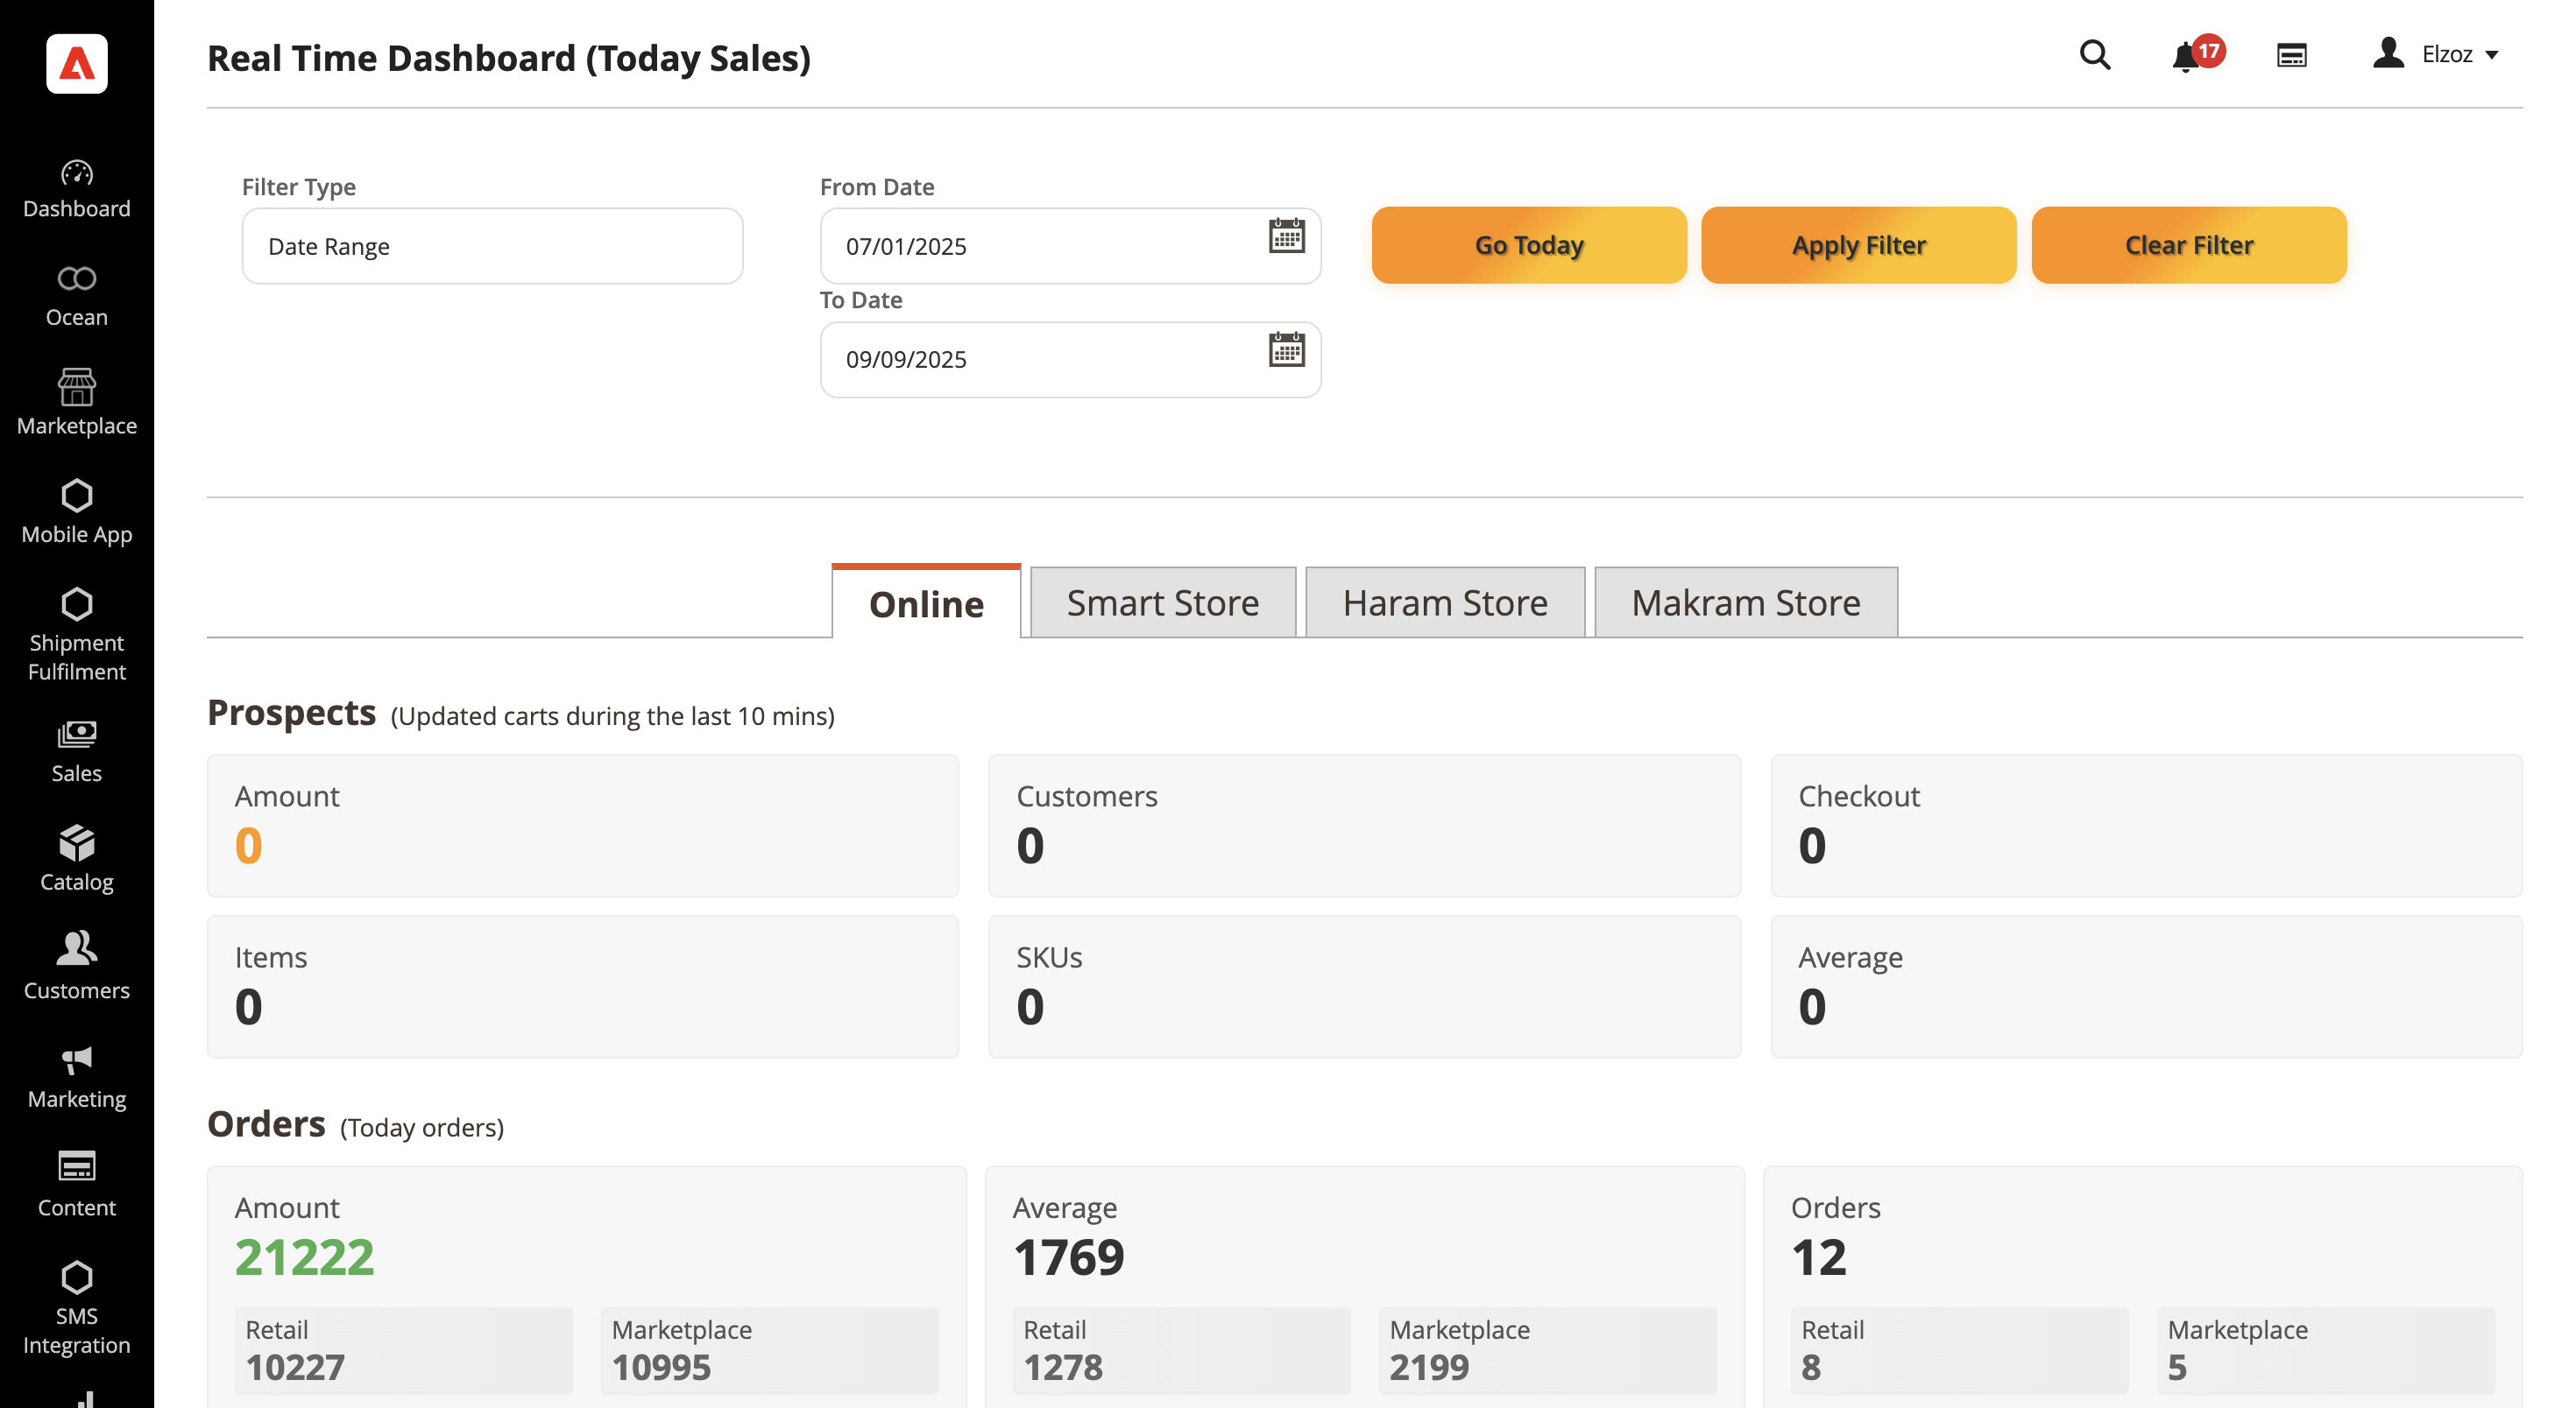
Task: Select the Makram Store tab
Action: coord(1745,602)
